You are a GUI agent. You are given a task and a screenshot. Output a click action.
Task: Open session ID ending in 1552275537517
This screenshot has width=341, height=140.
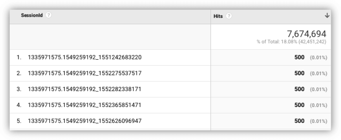[84, 73]
